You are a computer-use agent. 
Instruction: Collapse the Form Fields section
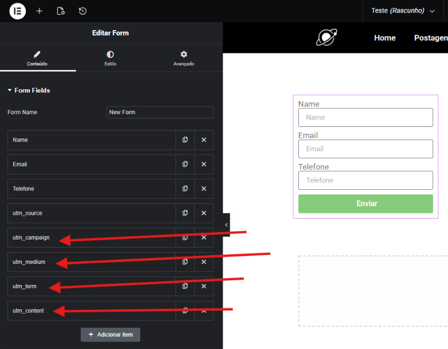click(29, 90)
